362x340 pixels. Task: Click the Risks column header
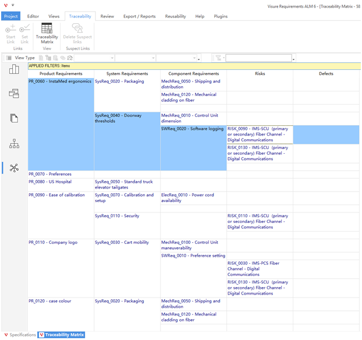[x=260, y=74]
